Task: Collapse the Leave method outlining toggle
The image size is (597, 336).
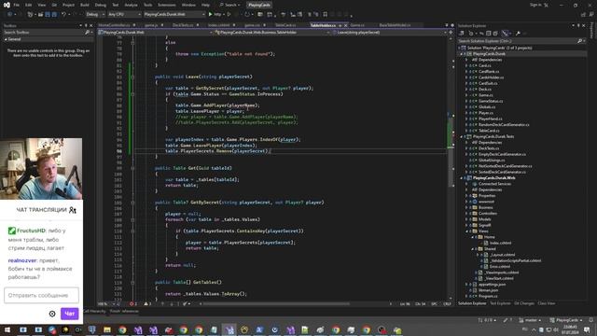Action: click(x=132, y=77)
